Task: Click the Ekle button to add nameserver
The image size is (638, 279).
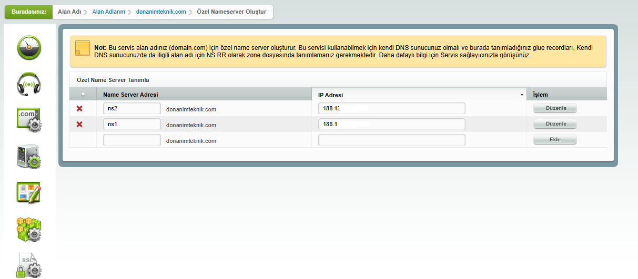Action: point(555,140)
